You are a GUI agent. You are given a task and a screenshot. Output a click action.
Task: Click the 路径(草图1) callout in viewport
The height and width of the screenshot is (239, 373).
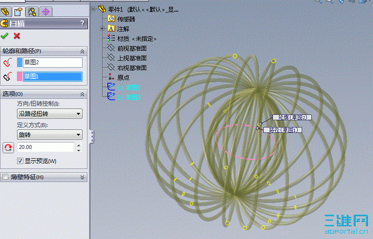[x=283, y=130]
